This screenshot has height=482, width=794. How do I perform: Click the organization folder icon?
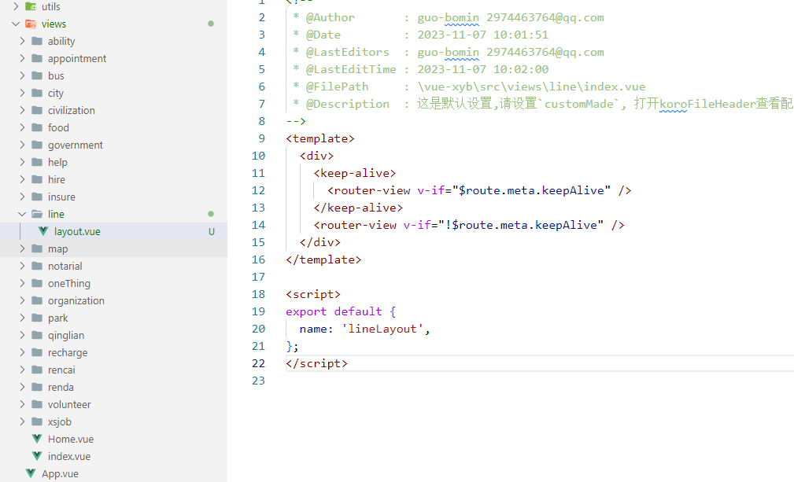(x=37, y=300)
